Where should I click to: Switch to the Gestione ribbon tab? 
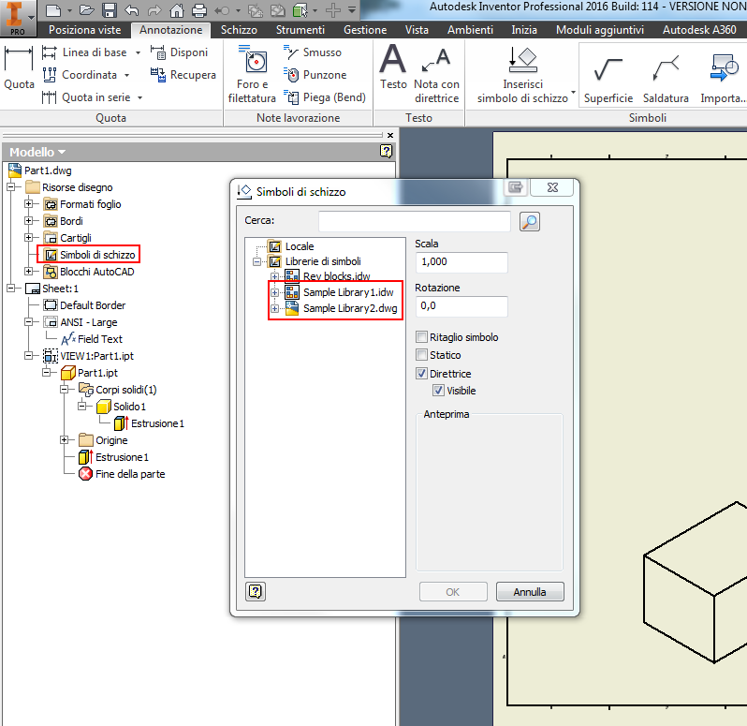[365, 30]
